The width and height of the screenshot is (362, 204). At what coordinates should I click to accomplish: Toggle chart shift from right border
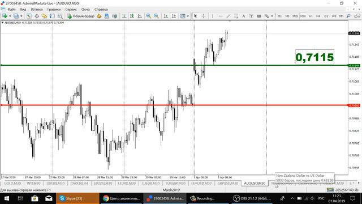174,16
